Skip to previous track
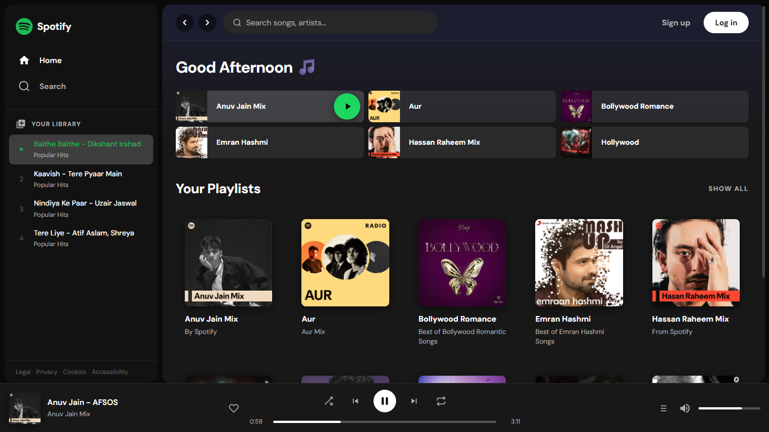Viewport: 769px width, 432px height. 355,401
